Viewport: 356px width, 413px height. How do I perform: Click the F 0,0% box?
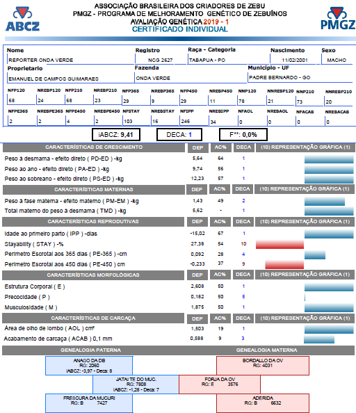point(243,135)
